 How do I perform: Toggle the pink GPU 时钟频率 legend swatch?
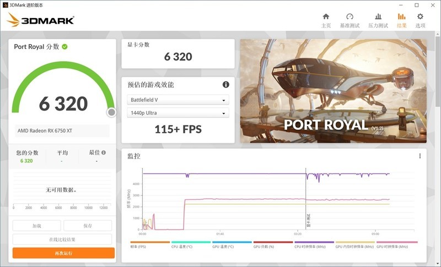397,242
